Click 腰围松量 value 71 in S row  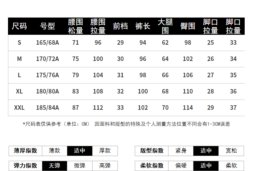[x=76, y=43]
